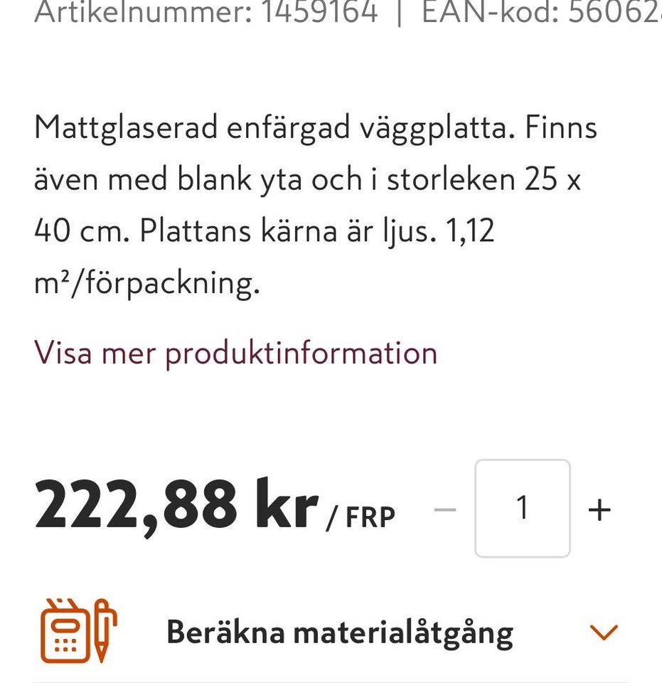
Task: Open Visa mer produktinformation link
Action: coord(235,352)
